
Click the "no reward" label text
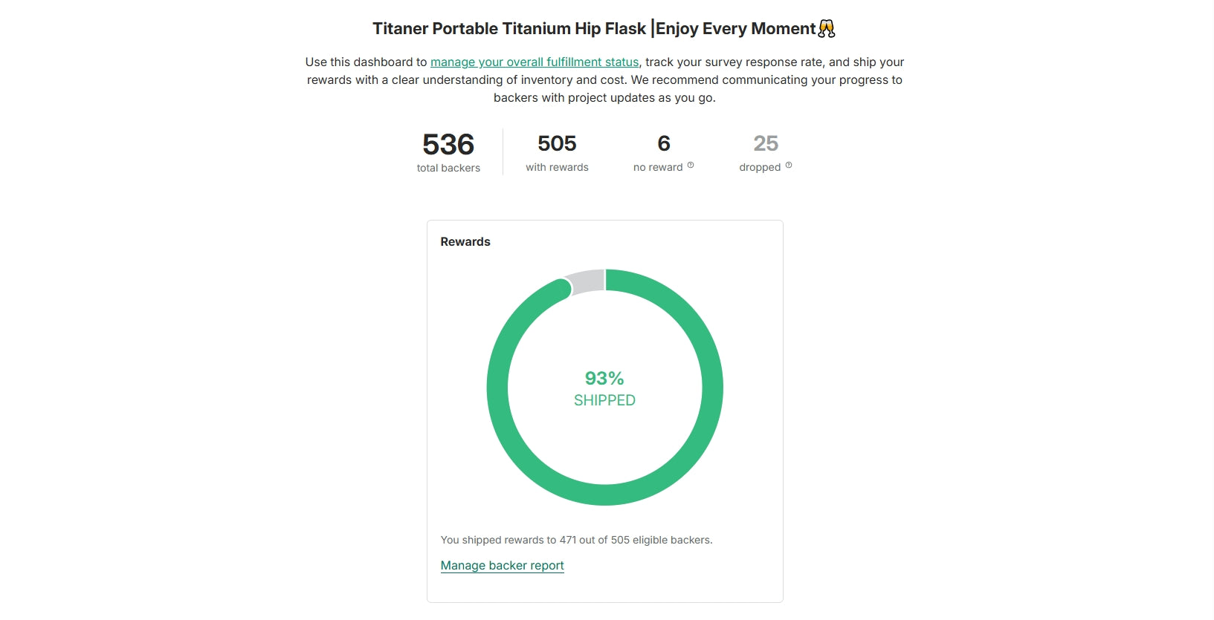coord(657,168)
